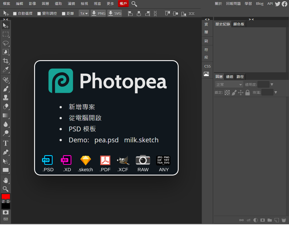Select the Pen tool
Screen dimensions: 289x225
click(6, 152)
